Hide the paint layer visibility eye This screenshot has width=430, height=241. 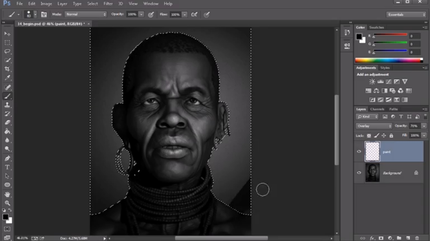[x=359, y=152]
